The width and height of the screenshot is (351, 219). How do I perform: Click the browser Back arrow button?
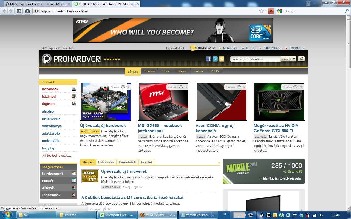4,11
